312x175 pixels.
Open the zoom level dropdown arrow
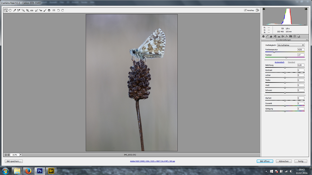(21, 155)
